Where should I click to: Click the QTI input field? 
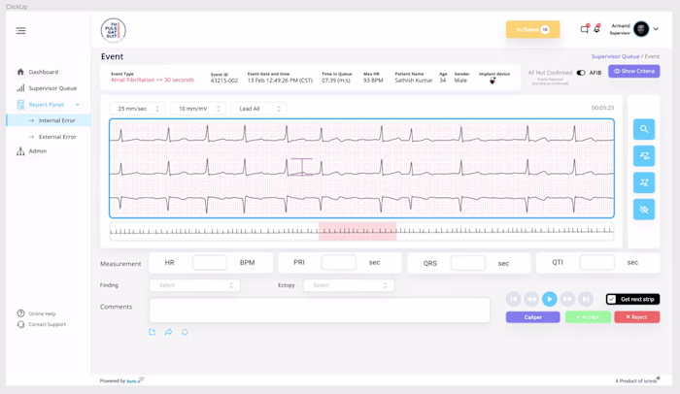coord(597,263)
